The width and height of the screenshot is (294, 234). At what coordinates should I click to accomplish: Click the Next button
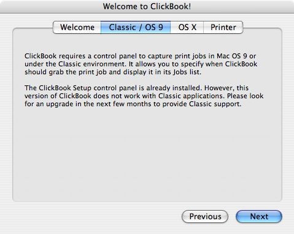[259, 216]
